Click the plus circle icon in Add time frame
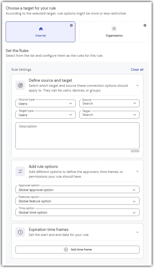 [66, 250]
